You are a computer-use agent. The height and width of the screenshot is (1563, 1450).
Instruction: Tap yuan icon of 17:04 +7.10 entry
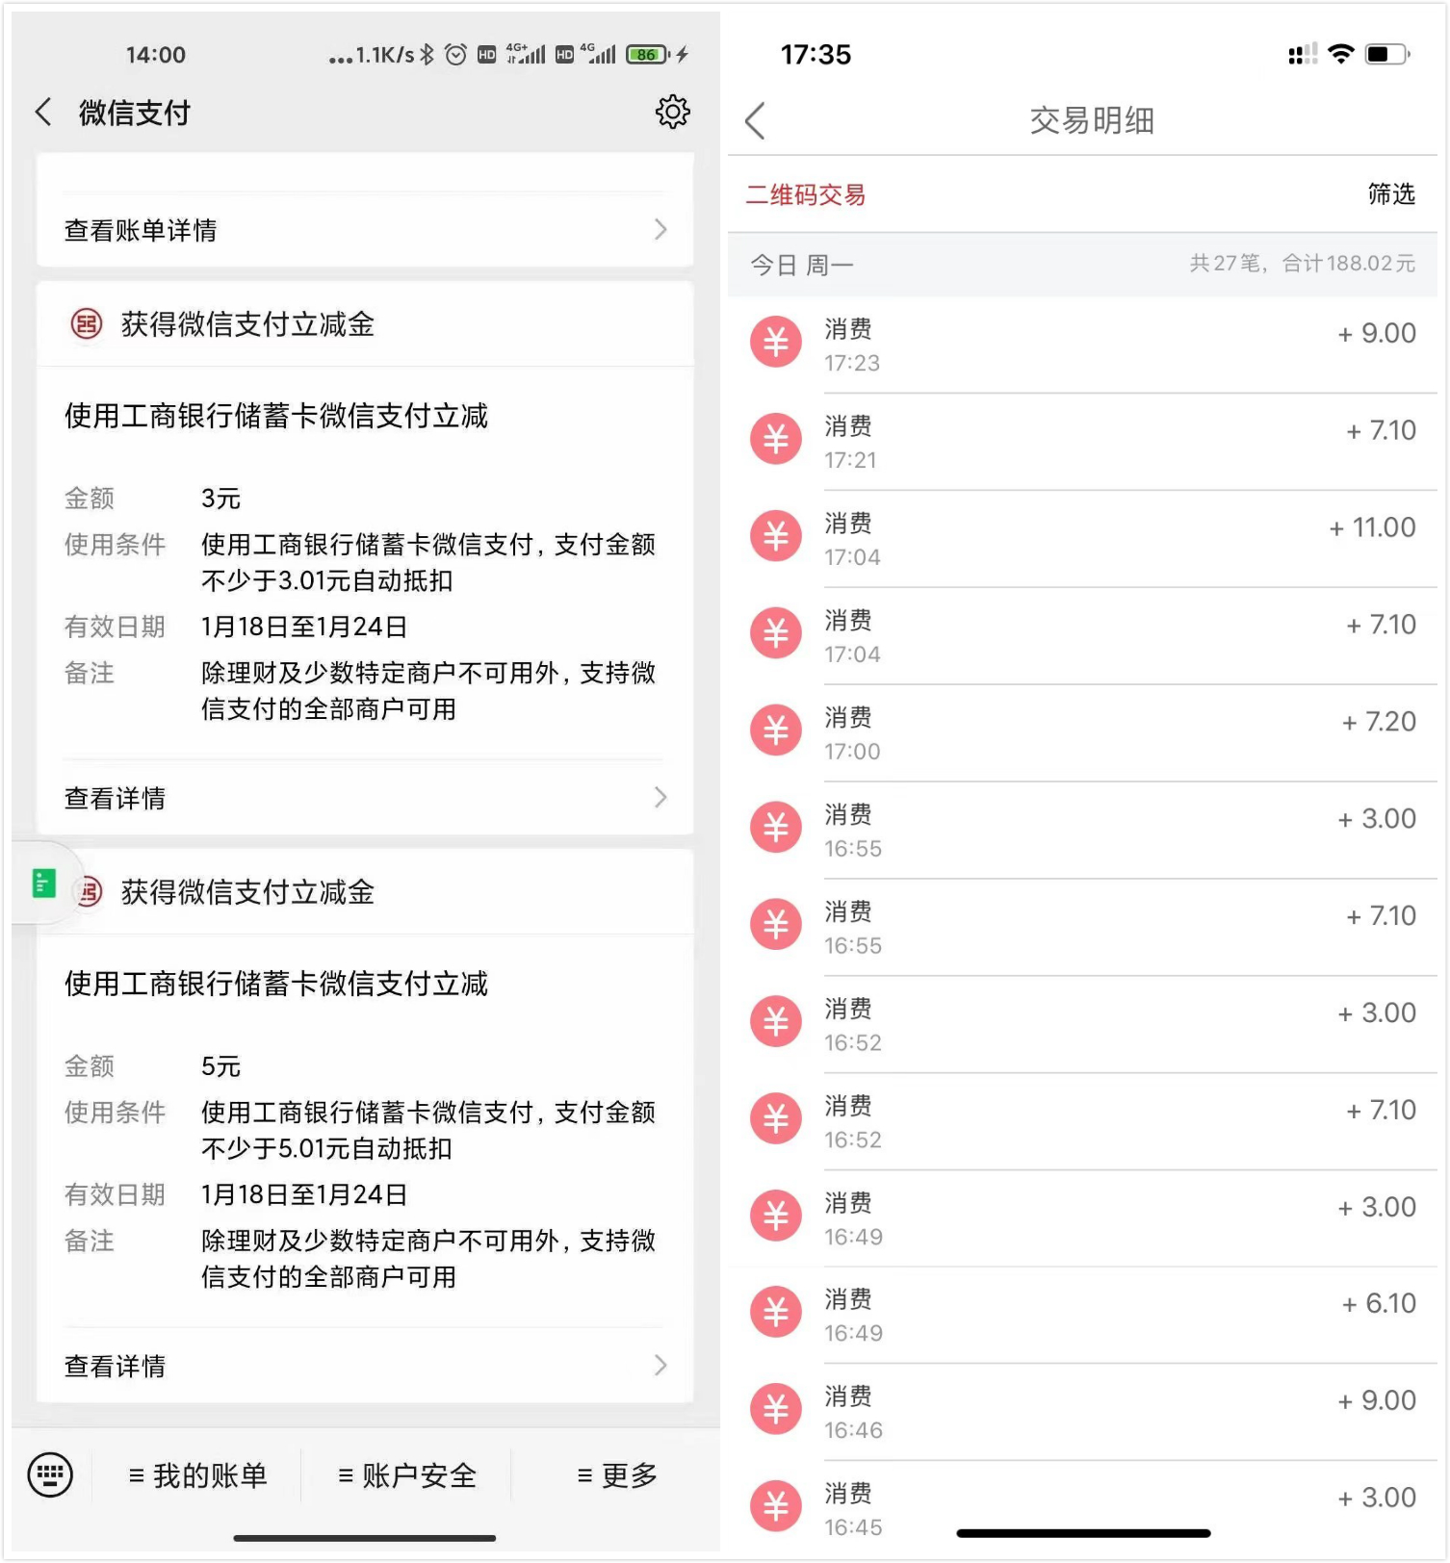pos(776,633)
